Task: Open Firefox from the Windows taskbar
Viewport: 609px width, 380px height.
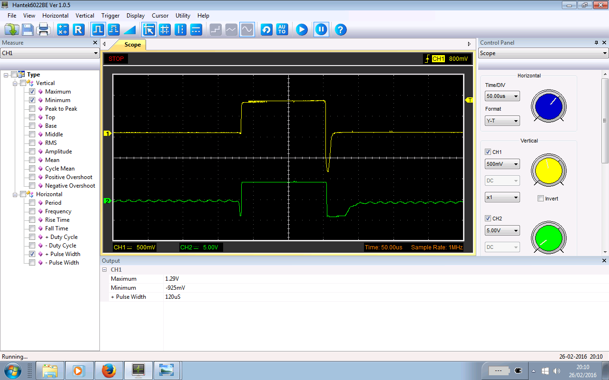Action: (x=109, y=370)
